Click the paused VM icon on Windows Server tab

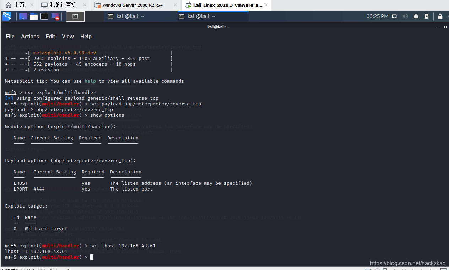(x=97, y=5)
